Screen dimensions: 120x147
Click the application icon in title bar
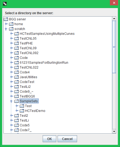click(5, 4)
